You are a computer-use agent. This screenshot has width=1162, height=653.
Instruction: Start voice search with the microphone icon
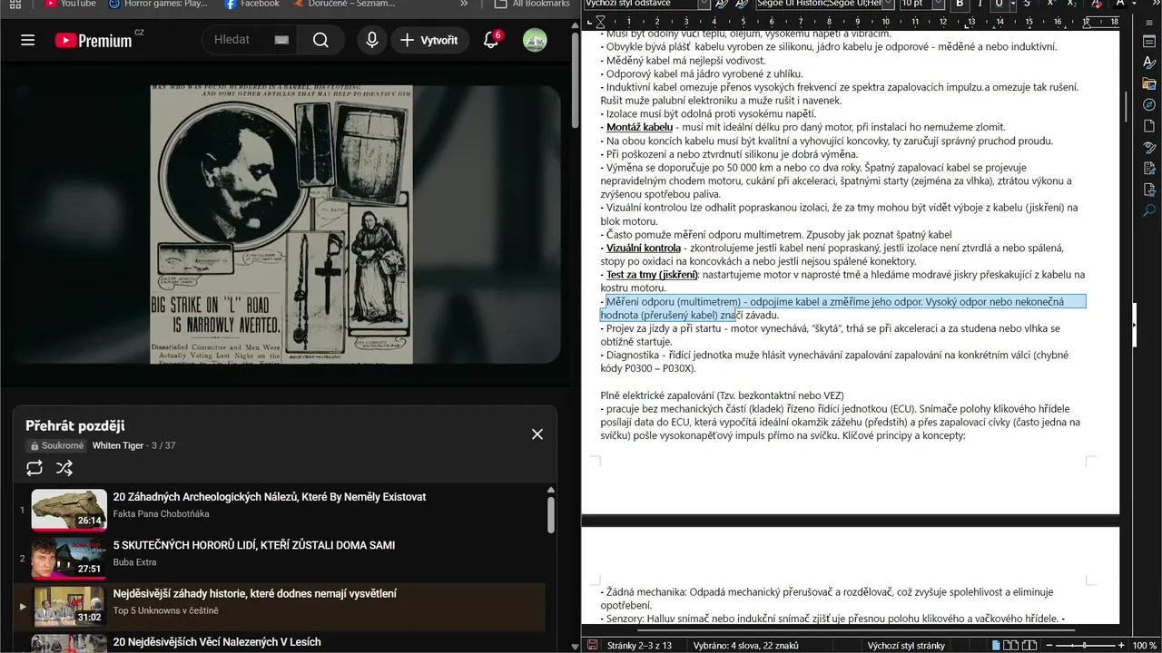(371, 40)
